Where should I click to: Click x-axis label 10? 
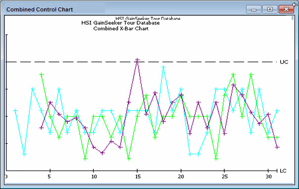click(x=94, y=177)
